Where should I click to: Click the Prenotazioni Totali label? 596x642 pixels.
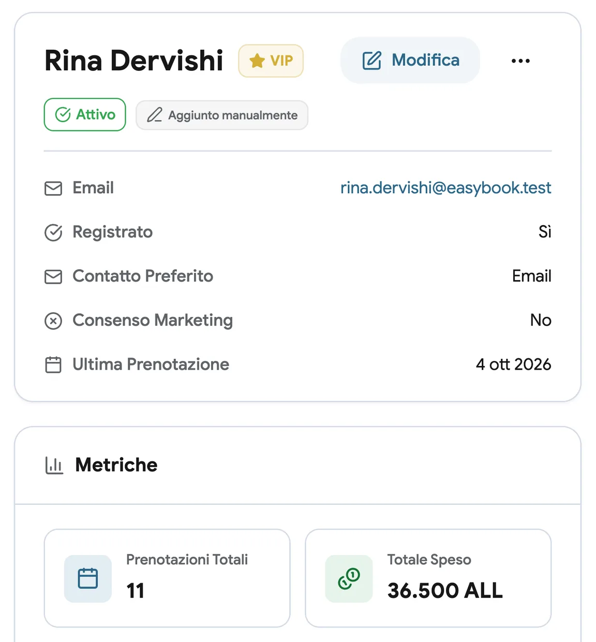[187, 560]
